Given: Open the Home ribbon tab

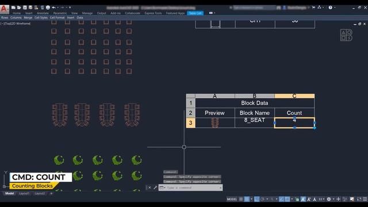Looking at the screenshot, I should click(17, 13).
